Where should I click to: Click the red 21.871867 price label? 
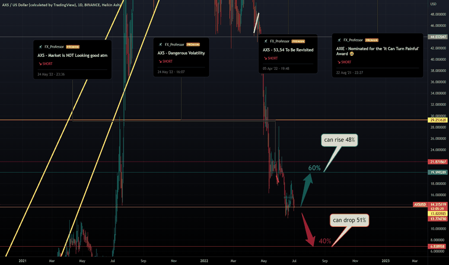point(437,162)
